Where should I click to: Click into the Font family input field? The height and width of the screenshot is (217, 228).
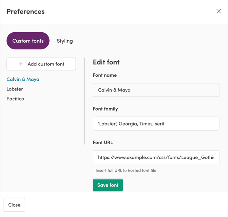click(x=156, y=124)
